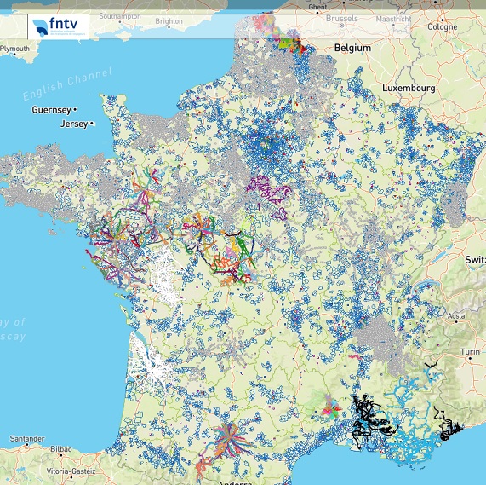Click the Luxembourg label on the map

409,88
